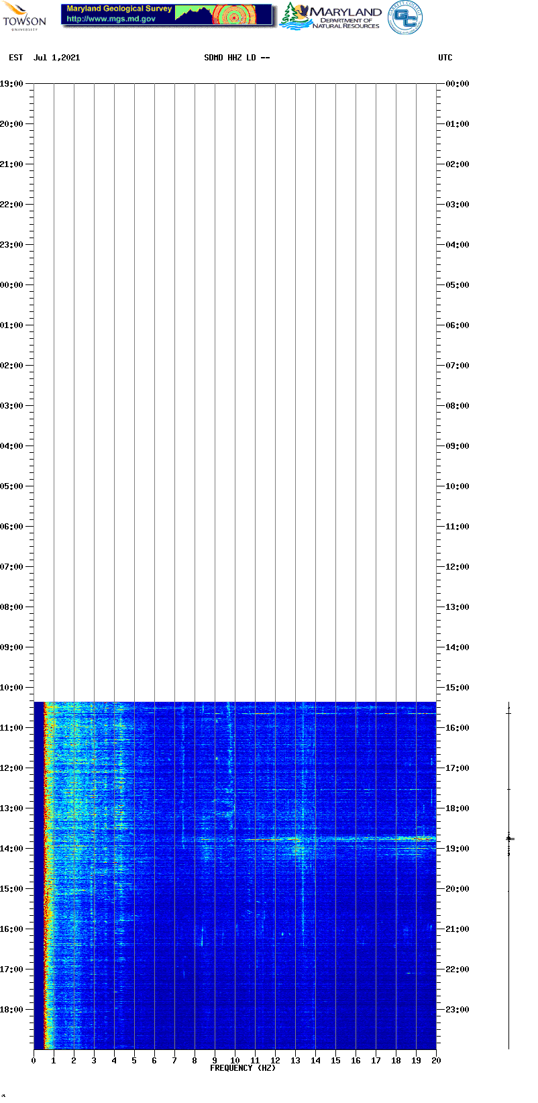Click the 00:00 label on the EST axis
Image resolution: width=538 pixels, height=1103 pixels.
coord(11,285)
